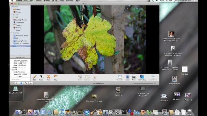The image size is (207, 116).
Task: Start slideshow with the play button
Action: tap(31, 83)
